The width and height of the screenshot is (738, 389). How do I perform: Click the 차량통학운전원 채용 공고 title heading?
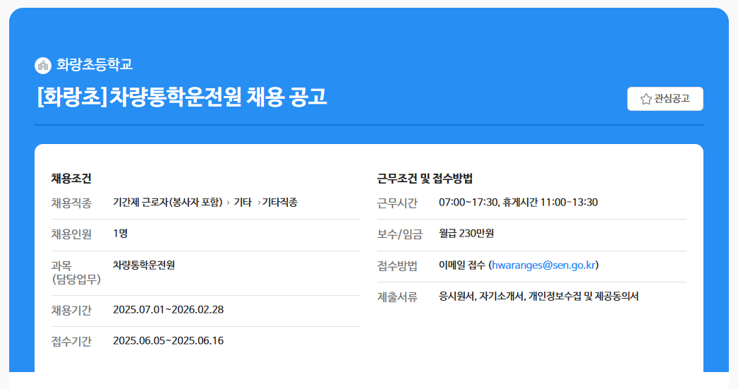point(181,97)
